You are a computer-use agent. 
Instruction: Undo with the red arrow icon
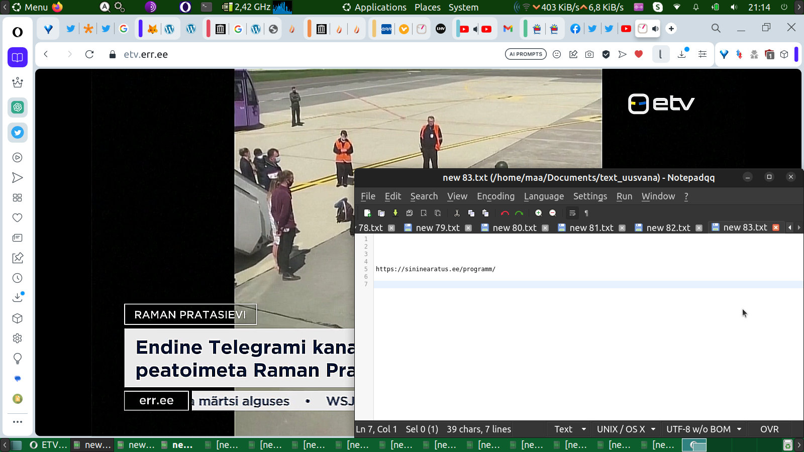coord(505,213)
